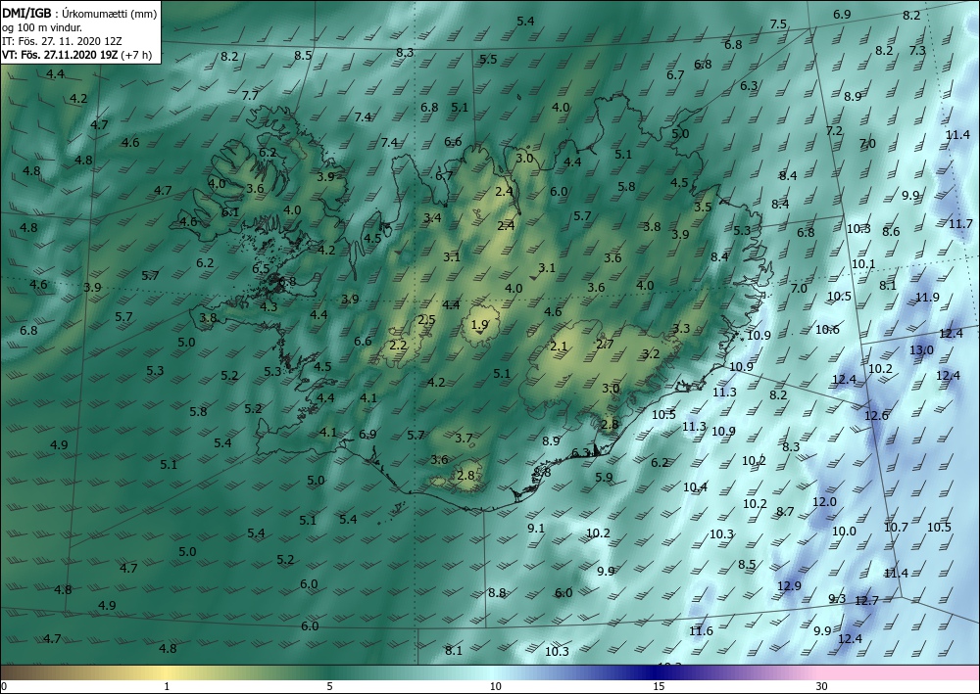980x694 pixels.
Task: Click the 'IT: Fös. 27. 11. 2020 12Z' line
Action: (x=61, y=41)
